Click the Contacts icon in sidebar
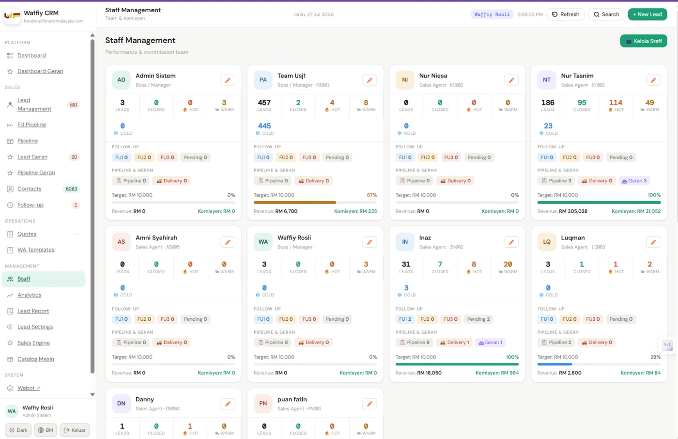The image size is (678, 439). tap(10, 189)
